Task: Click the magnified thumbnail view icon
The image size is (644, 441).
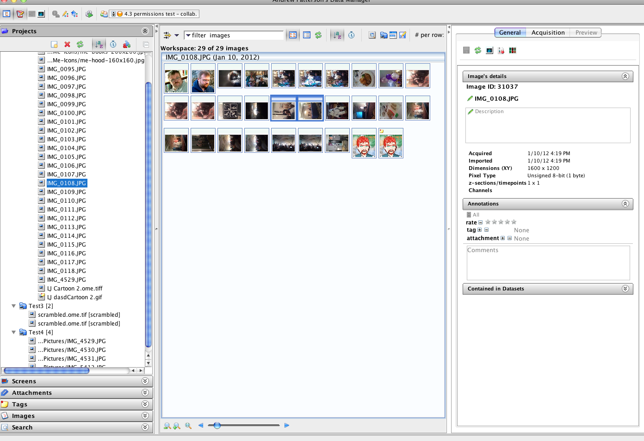Action: (372, 35)
